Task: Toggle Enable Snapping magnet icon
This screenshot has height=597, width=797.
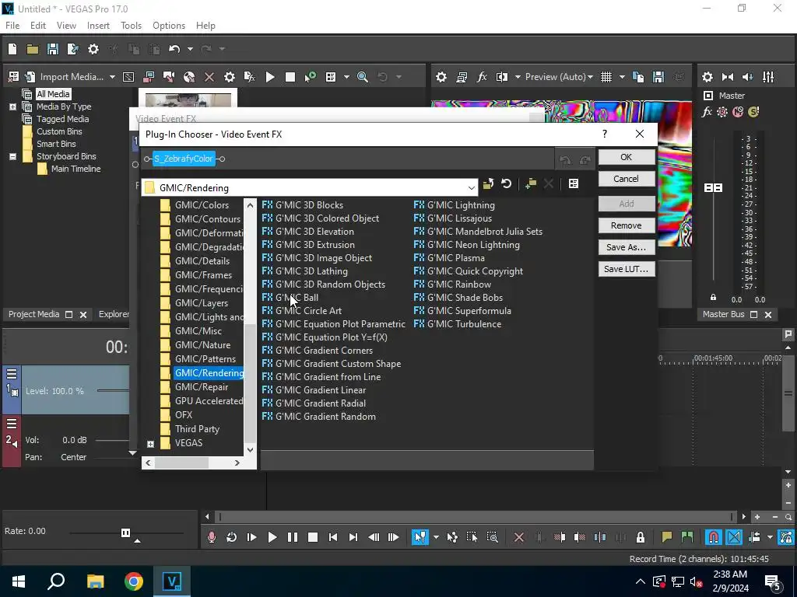Action: pyautogui.click(x=714, y=537)
